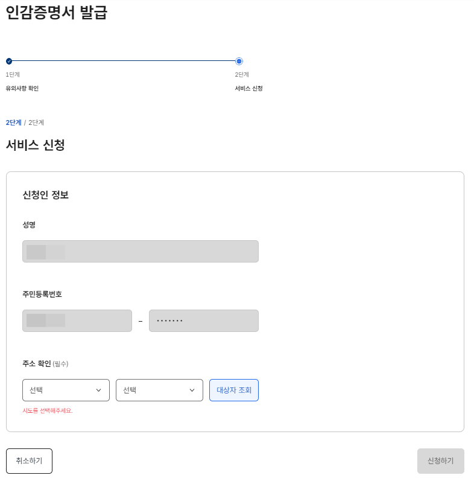474x484 pixels.
Task: Open the second 선택 dropdown for district selection
Action: tap(159, 390)
